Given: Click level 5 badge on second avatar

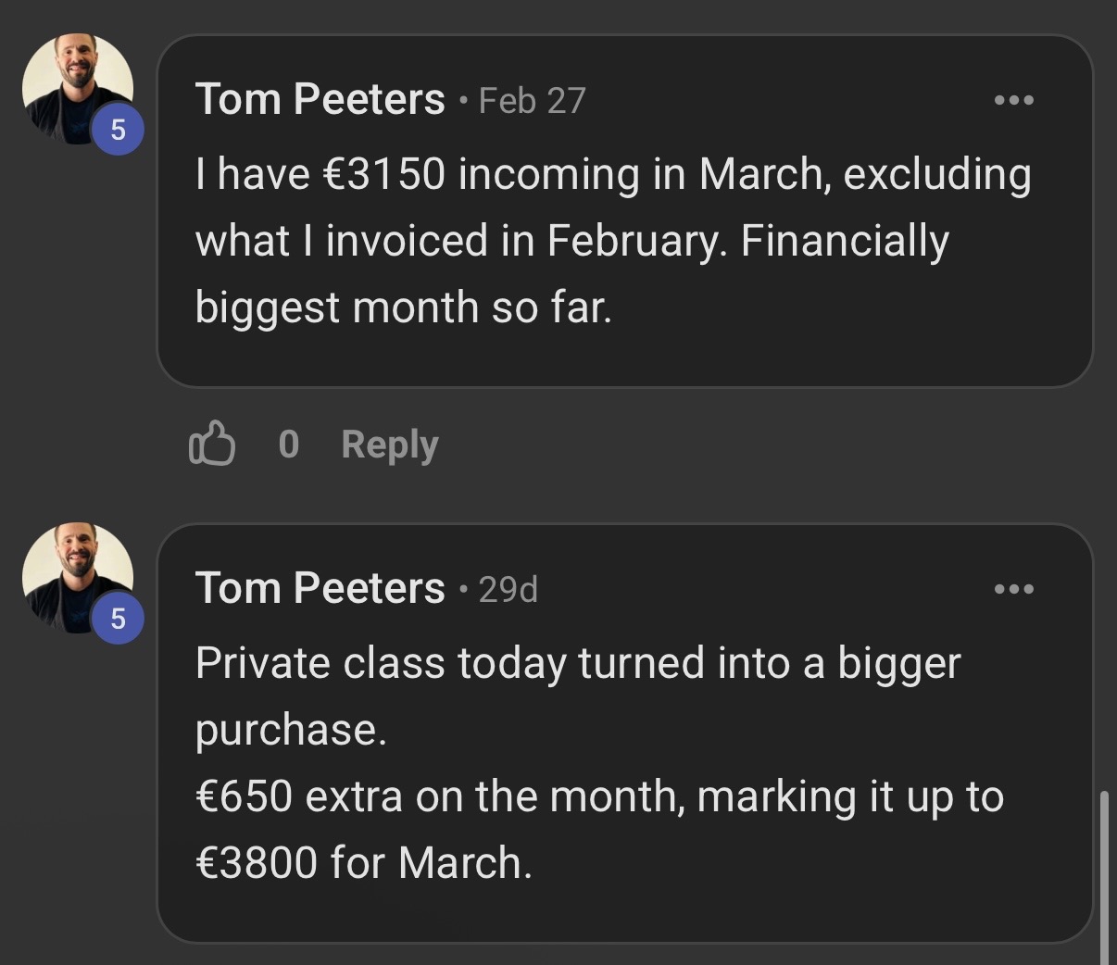Looking at the screenshot, I should 118,618.
